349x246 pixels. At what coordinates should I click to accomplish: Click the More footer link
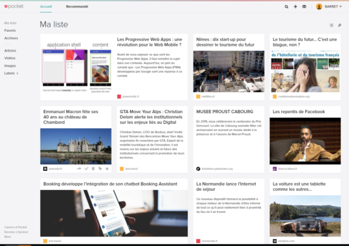pos(8,236)
